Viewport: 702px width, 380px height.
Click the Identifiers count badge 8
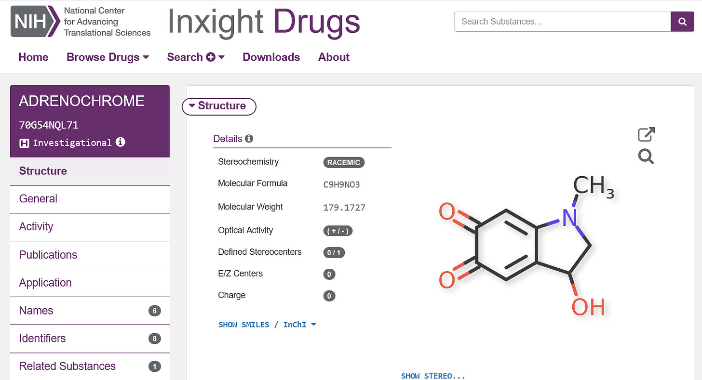click(154, 339)
